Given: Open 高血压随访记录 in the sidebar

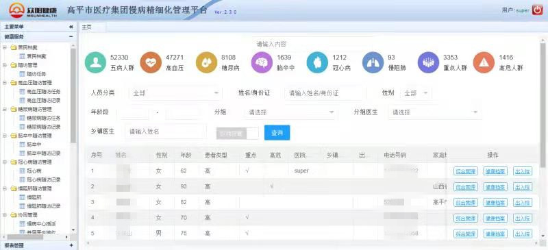Looking at the screenshot, I should click(x=44, y=101).
